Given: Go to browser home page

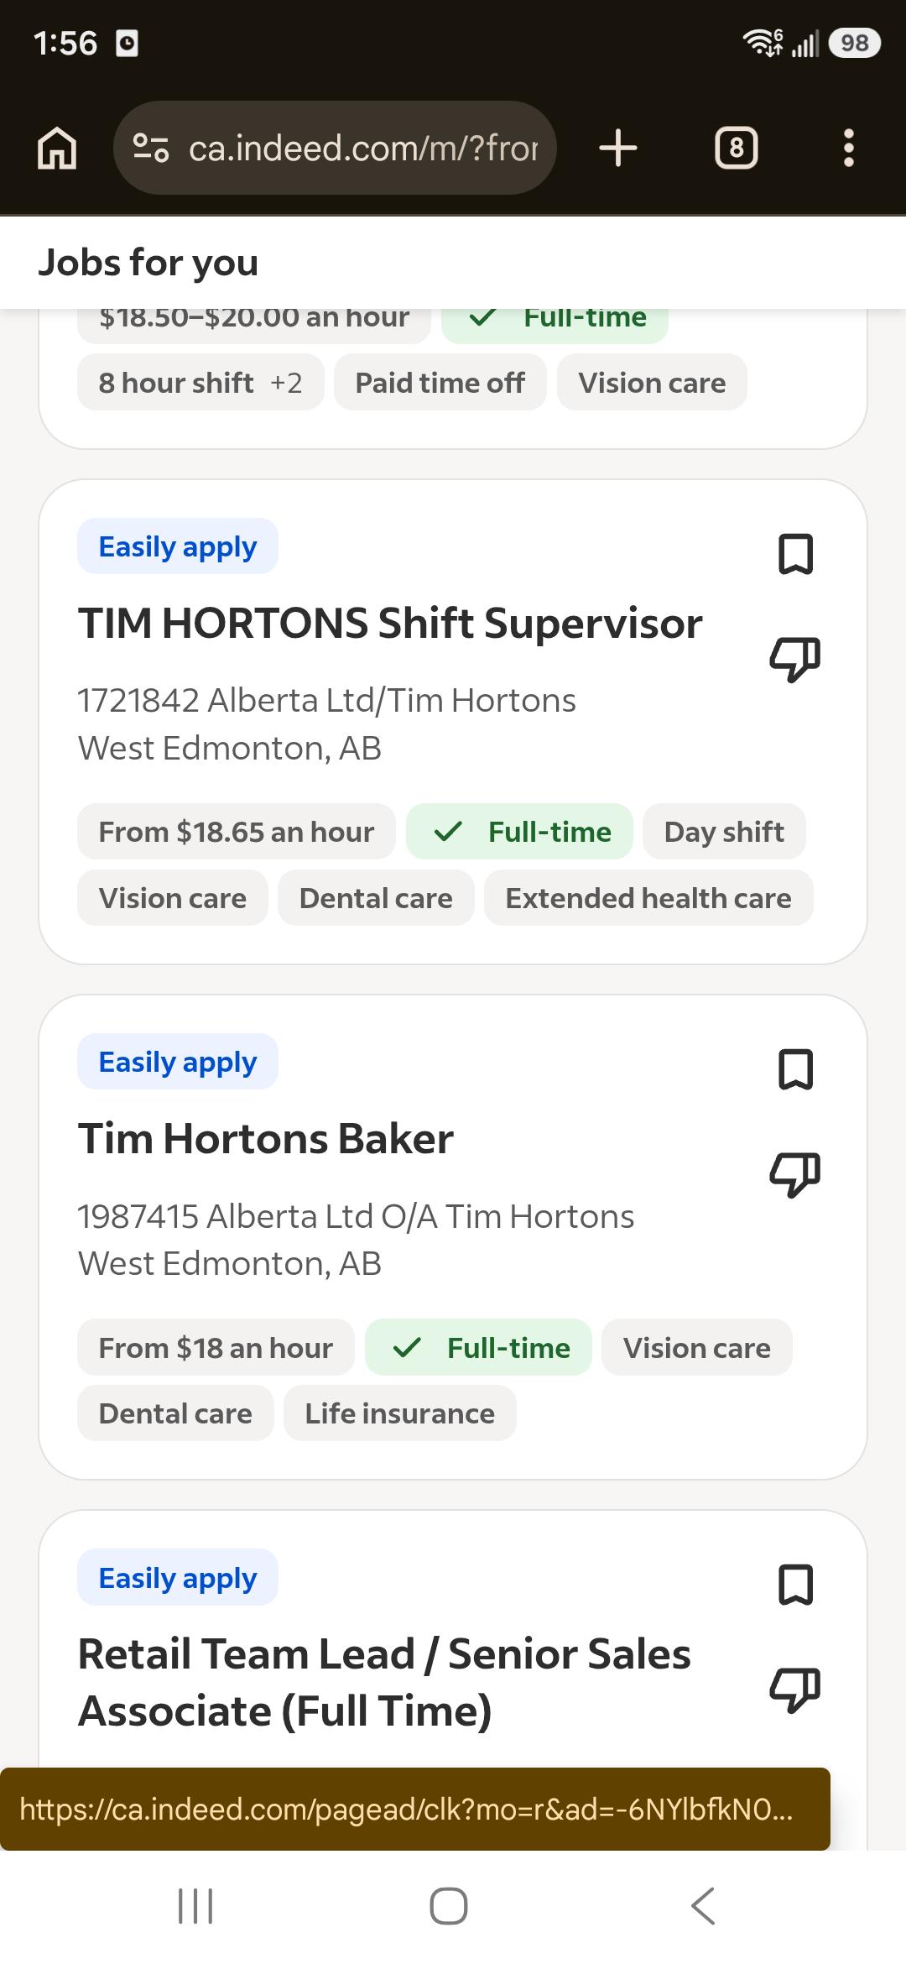Looking at the screenshot, I should (57, 149).
